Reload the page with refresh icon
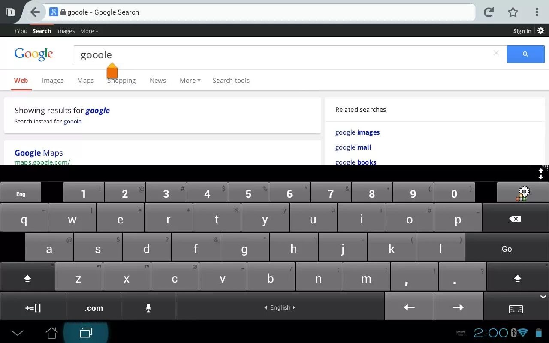The width and height of the screenshot is (549, 343). [489, 12]
